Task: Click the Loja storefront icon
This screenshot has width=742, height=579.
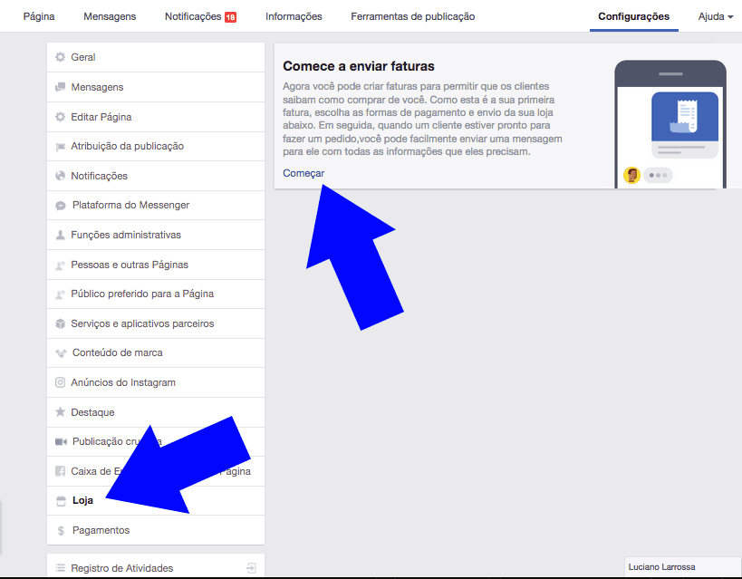Action: [x=61, y=501]
